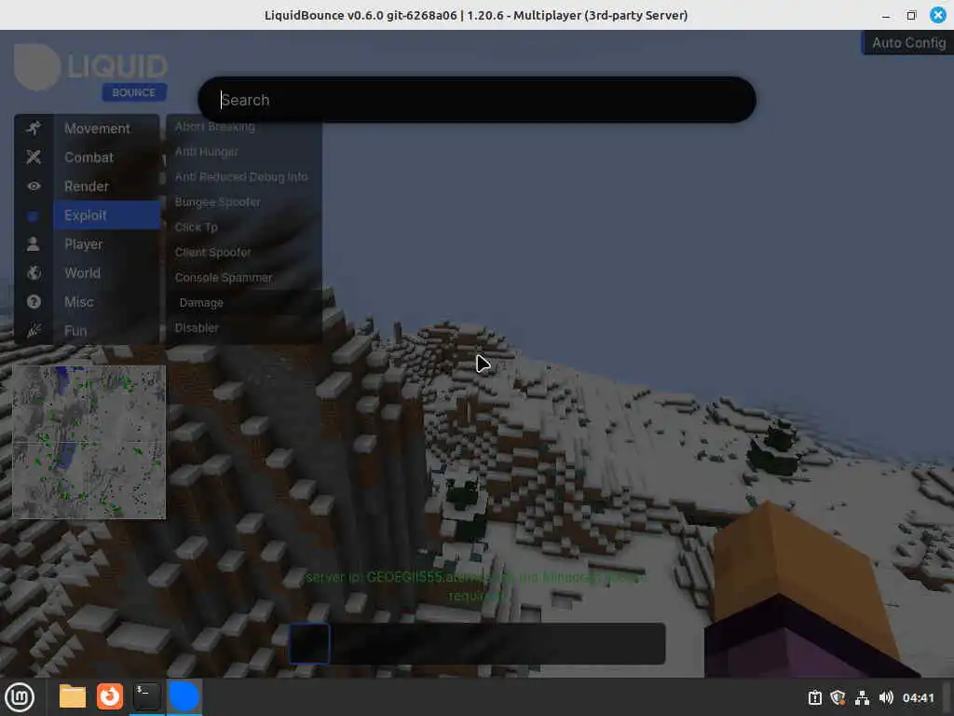Click the Combat crossed swords icon
This screenshot has width=954, height=716.
coord(34,157)
